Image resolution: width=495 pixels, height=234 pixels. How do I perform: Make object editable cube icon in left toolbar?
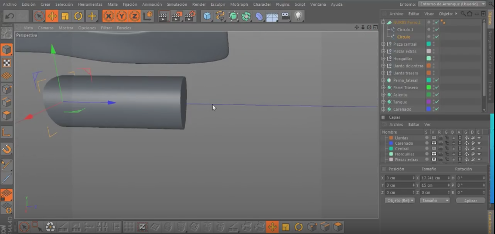pos(6,49)
